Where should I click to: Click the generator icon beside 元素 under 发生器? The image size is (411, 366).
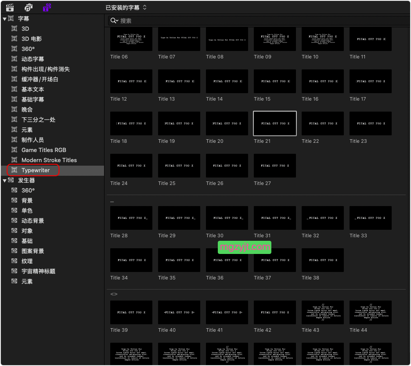(x=14, y=281)
